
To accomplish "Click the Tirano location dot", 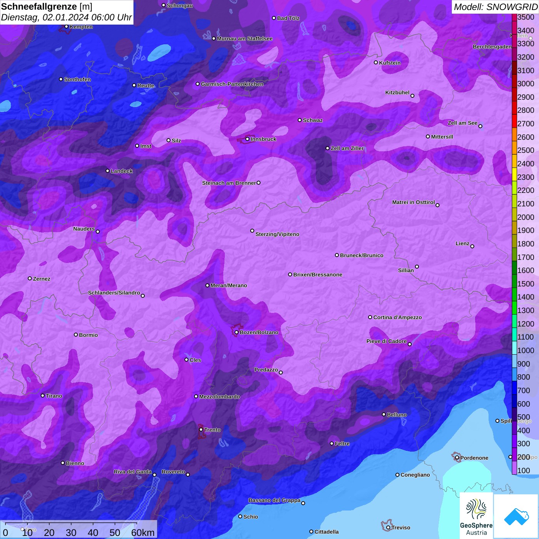I will pyautogui.click(x=43, y=395).
